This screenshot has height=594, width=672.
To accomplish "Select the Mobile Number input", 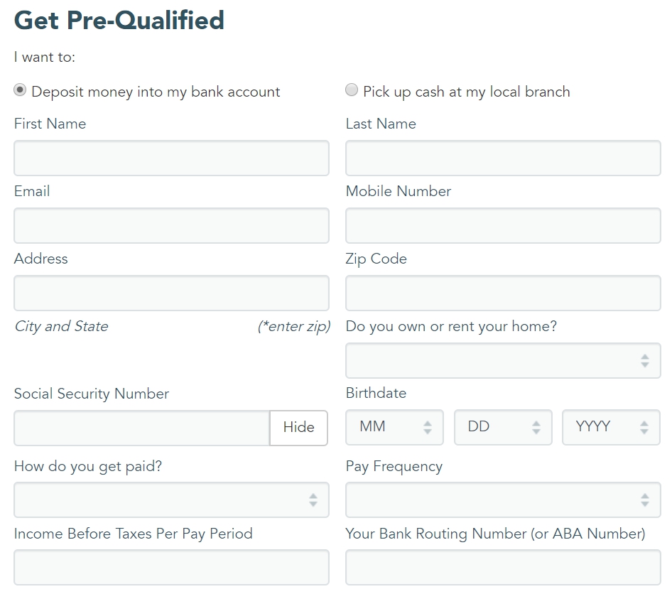I will (503, 225).
